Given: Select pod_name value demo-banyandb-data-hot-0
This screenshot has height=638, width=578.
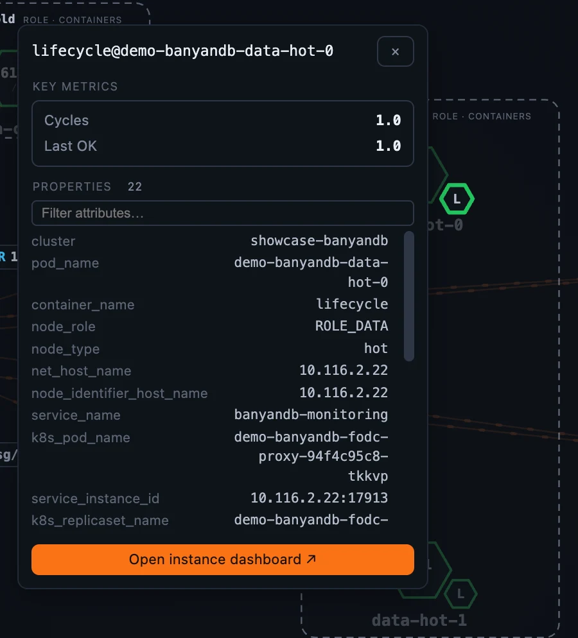Looking at the screenshot, I should [x=311, y=272].
